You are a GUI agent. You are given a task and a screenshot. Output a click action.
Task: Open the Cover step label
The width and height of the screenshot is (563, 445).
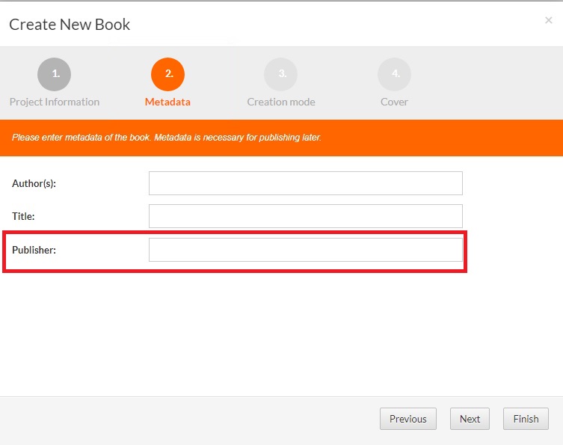point(394,102)
